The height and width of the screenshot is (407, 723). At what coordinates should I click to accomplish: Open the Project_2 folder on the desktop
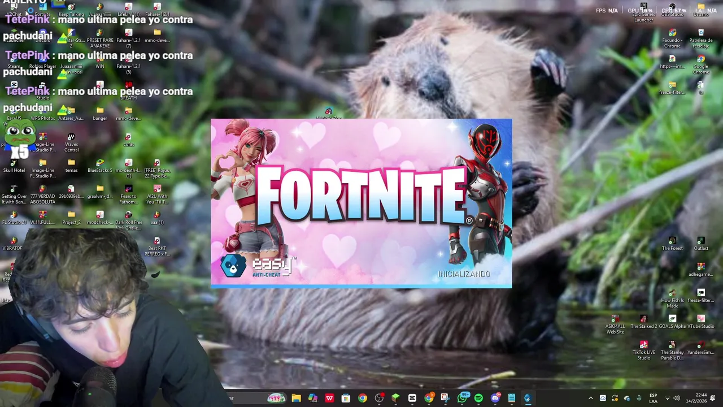[71, 218]
